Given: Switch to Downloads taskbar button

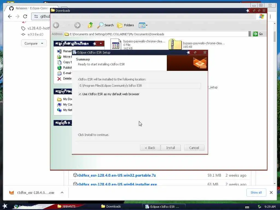Looking at the screenshot, I should pos(111,206).
